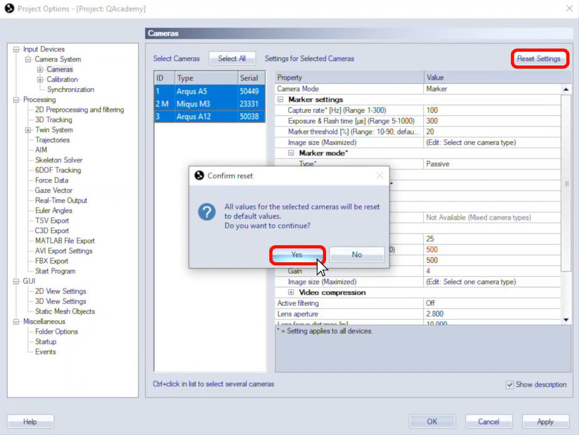579x435 pixels.
Task: Select Trajectories in the tree
Action: point(52,140)
